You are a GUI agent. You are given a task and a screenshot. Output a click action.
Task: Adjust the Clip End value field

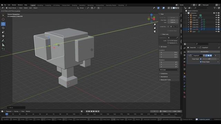(x=173, y=22)
